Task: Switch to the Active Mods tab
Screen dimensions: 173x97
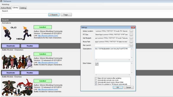Action: (x=6, y=8)
